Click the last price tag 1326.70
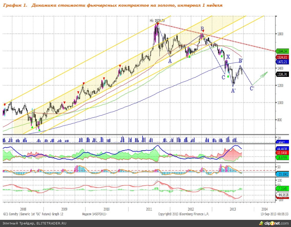This screenshot has width=291, height=227. click(283, 74)
